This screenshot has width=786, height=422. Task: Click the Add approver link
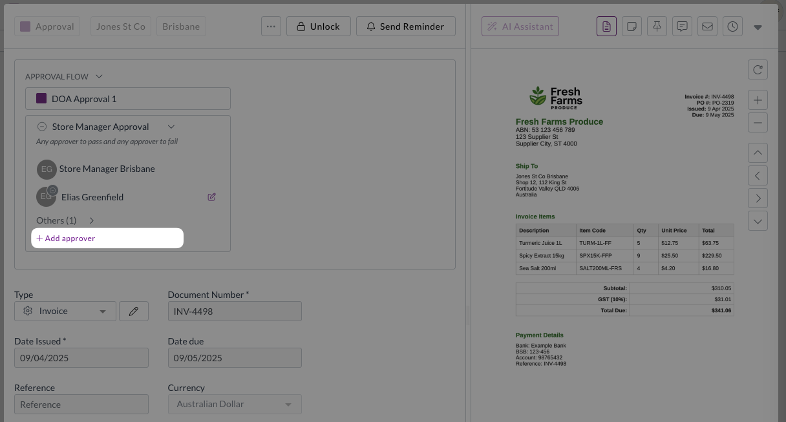(66, 238)
